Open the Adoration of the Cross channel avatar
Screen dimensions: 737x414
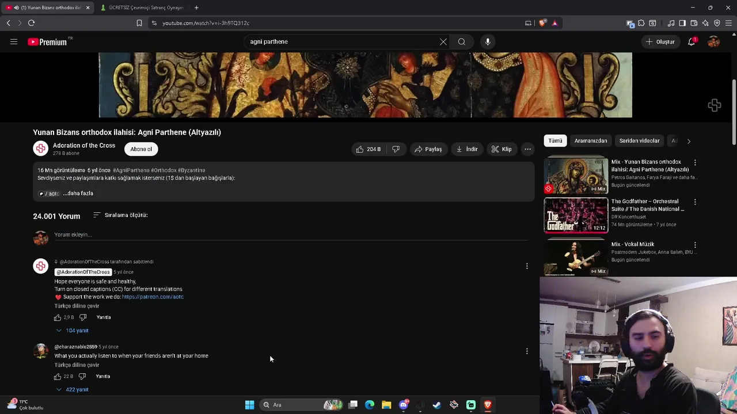coord(40,149)
